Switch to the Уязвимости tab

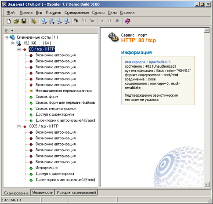[43, 192]
